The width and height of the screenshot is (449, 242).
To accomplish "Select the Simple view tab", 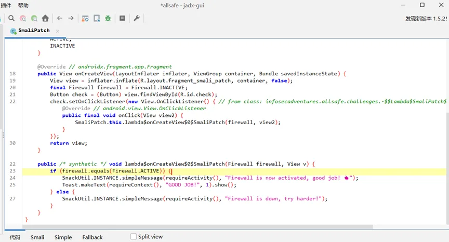I will [x=63, y=237].
